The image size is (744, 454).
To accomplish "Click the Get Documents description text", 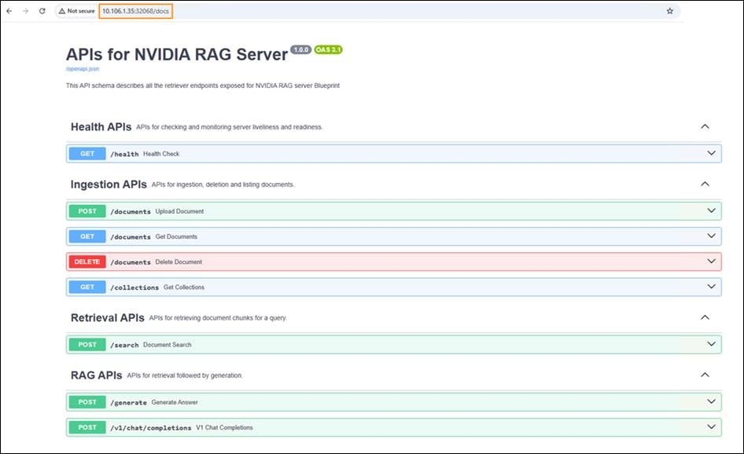I will point(176,236).
